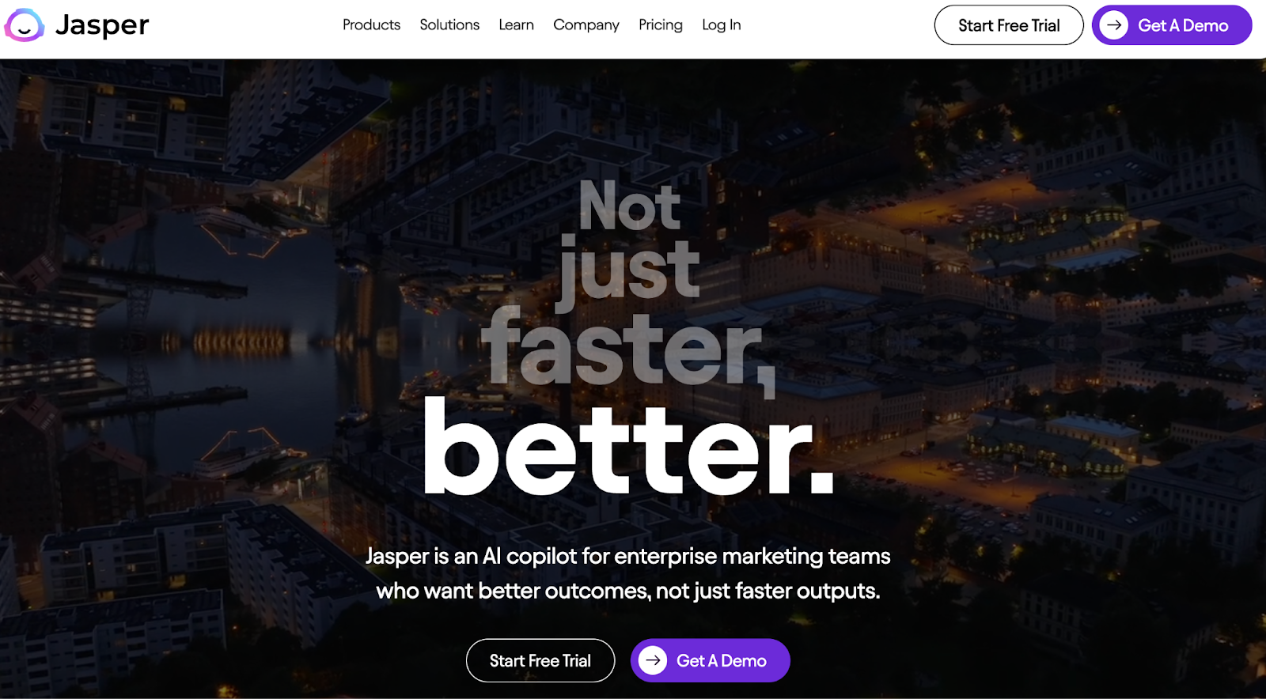This screenshot has height=699, width=1266.
Task: Open the Products menu
Action: (x=371, y=25)
